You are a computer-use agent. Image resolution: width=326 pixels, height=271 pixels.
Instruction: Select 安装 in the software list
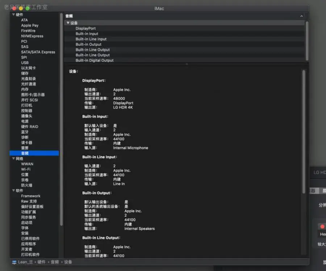[x=25, y=233]
